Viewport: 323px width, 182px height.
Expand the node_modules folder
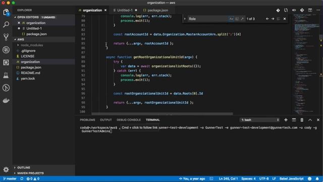click(x=32, y=45)
